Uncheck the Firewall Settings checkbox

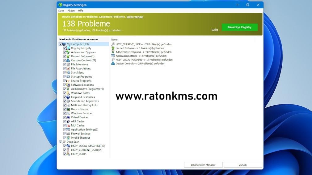click(x=65, y=133)
